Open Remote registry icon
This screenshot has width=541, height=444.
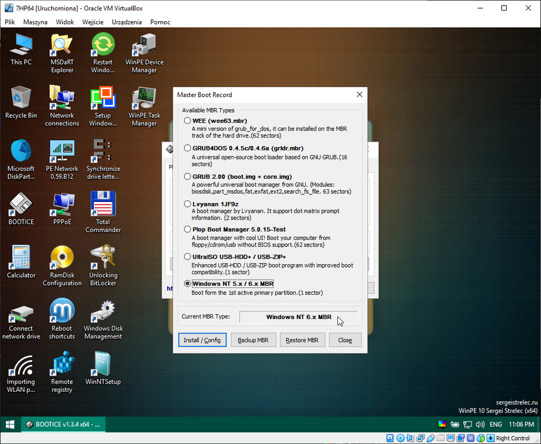62,372
